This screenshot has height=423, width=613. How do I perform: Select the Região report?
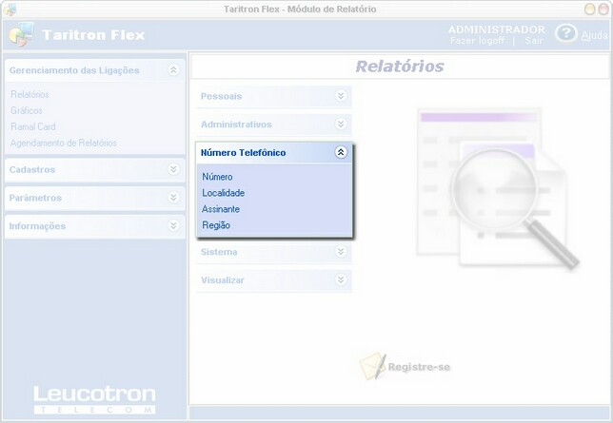(x=216, y=225)
